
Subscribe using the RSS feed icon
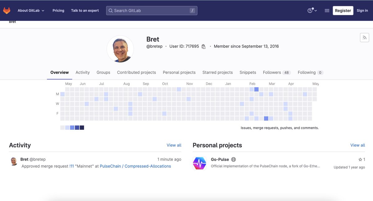pyautogui.click(x=364, y=37)
